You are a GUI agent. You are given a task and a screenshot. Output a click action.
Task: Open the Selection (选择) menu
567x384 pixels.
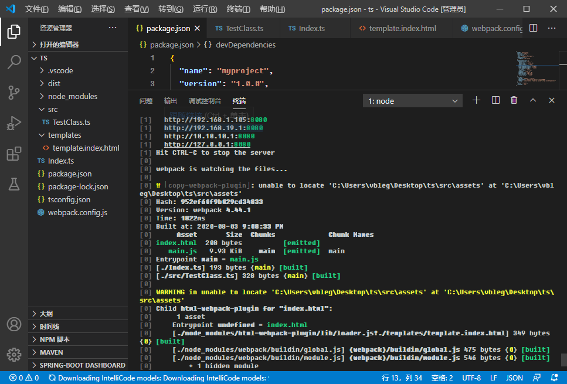(x=103, y=9)
